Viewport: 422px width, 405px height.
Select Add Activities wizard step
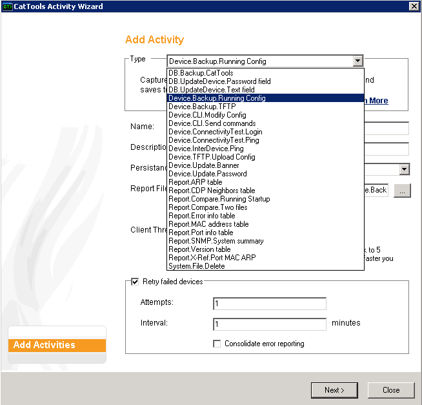tap(57, 345)
